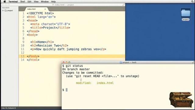This screenshot has width=195, height=110.
Task: Select project folder in sidebar
Action: [9, 11]
